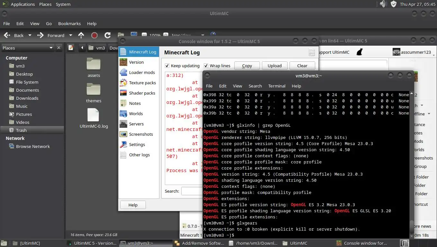Open the instance Settings page
The image size is (437, 247).
tap(139, 144)
